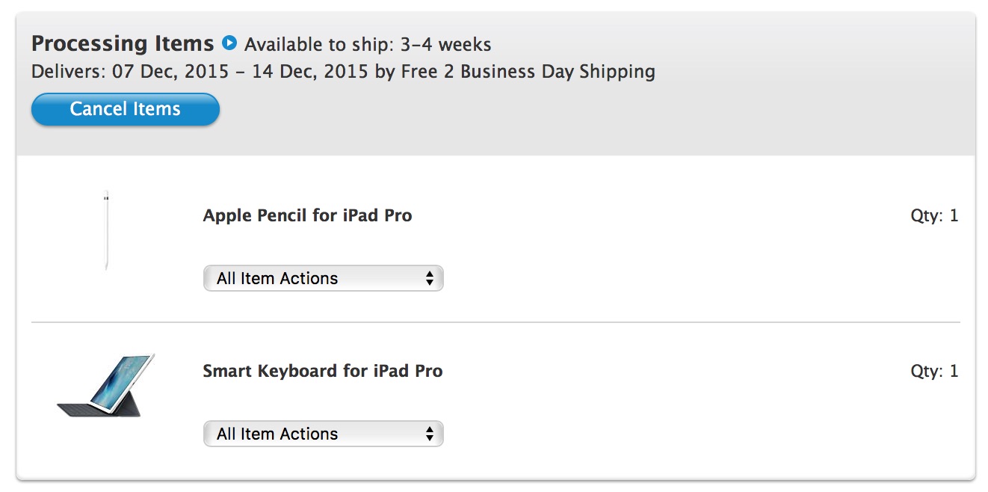The image size is (988, 492).
Task: Open the Smart Keyboard product thumbnail
Action: [x=106, y=386]
